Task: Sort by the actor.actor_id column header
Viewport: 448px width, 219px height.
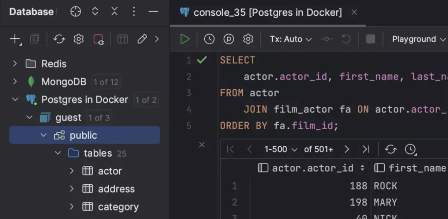Action: 311,168
